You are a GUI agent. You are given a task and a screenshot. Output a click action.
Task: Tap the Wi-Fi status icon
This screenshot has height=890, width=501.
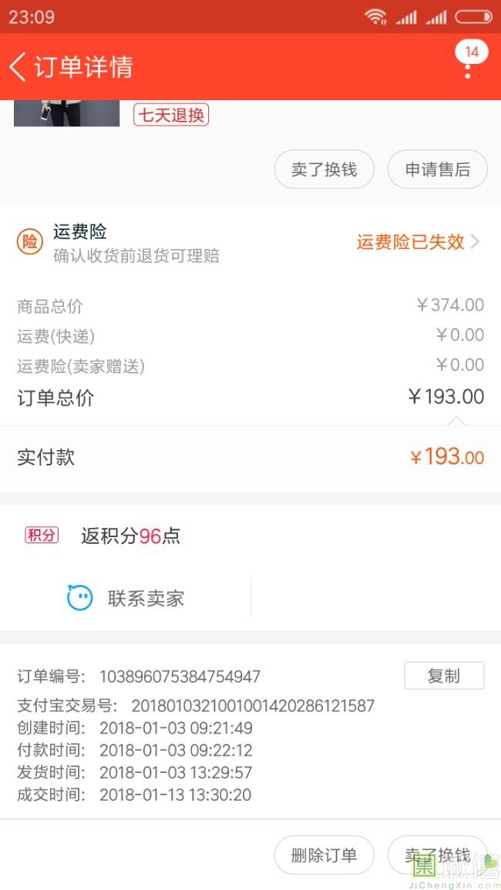coord(375,16)
